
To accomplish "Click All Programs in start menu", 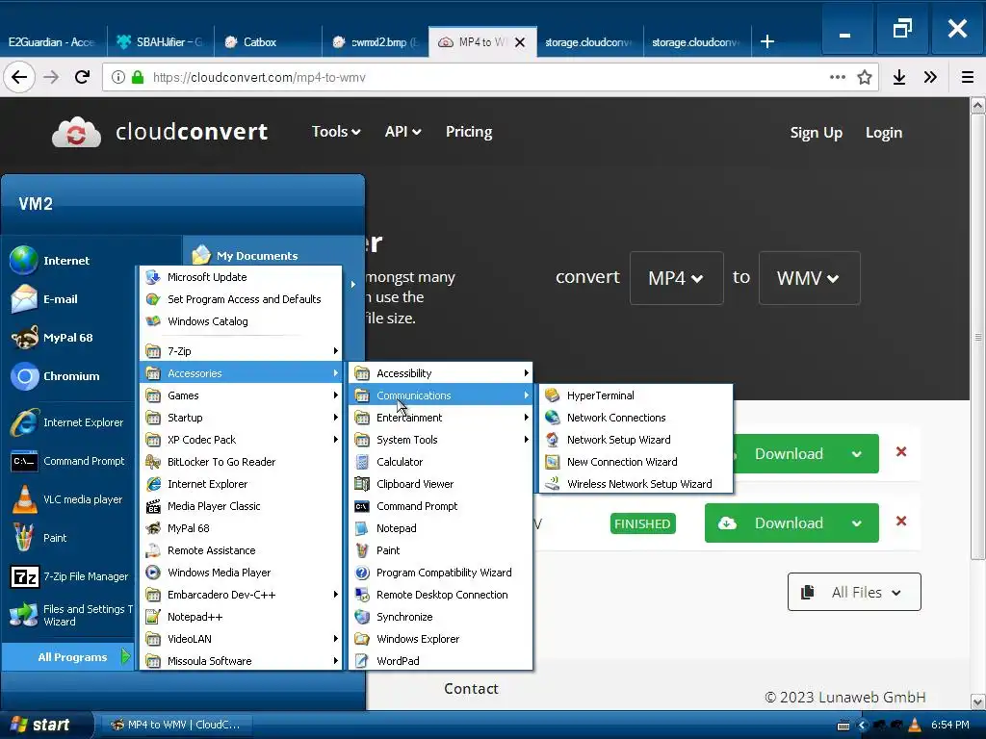I will [68, 656].
